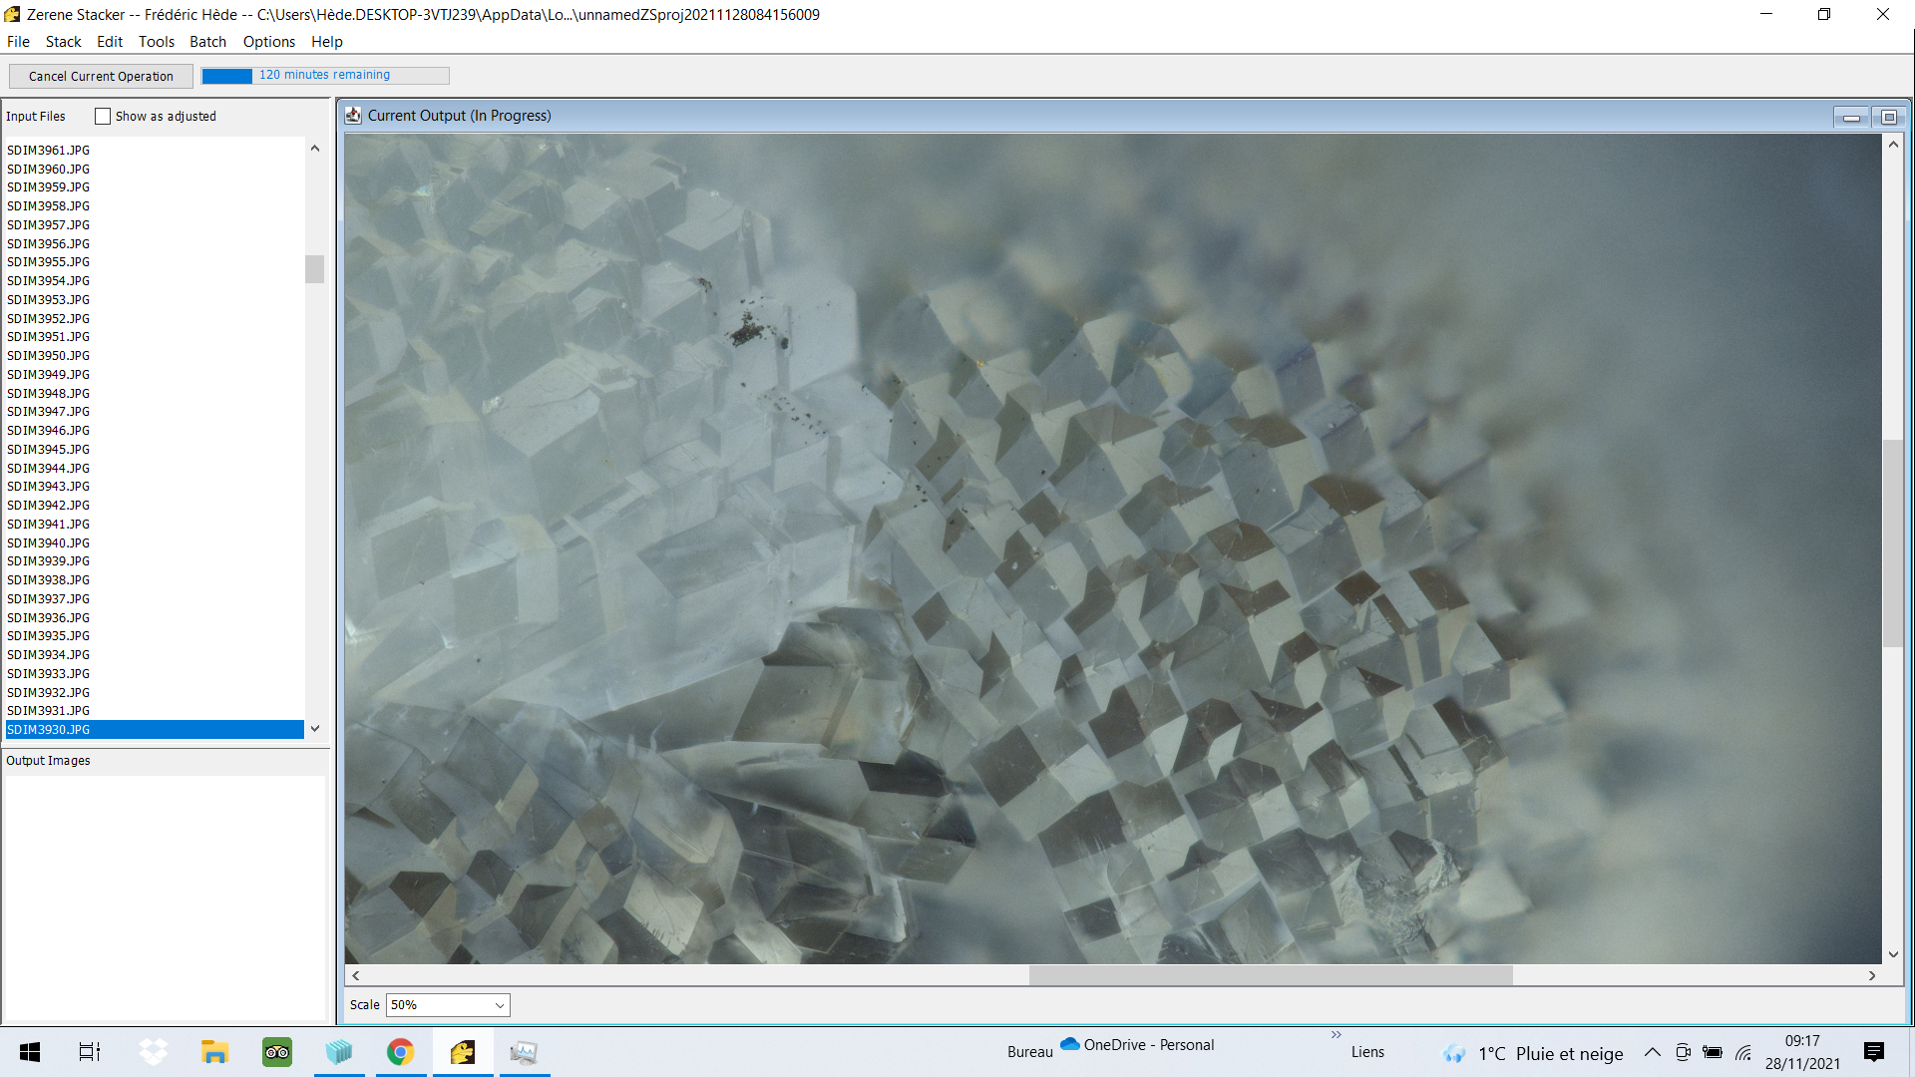Screen dimensions: 1915x1077
Task: Open the Batch menu
Action: tap(207, 42)
